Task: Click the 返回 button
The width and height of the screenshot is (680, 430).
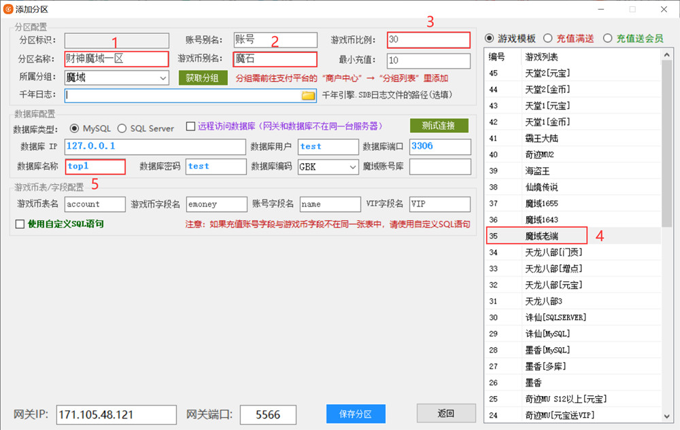Action: pos(445,413)
